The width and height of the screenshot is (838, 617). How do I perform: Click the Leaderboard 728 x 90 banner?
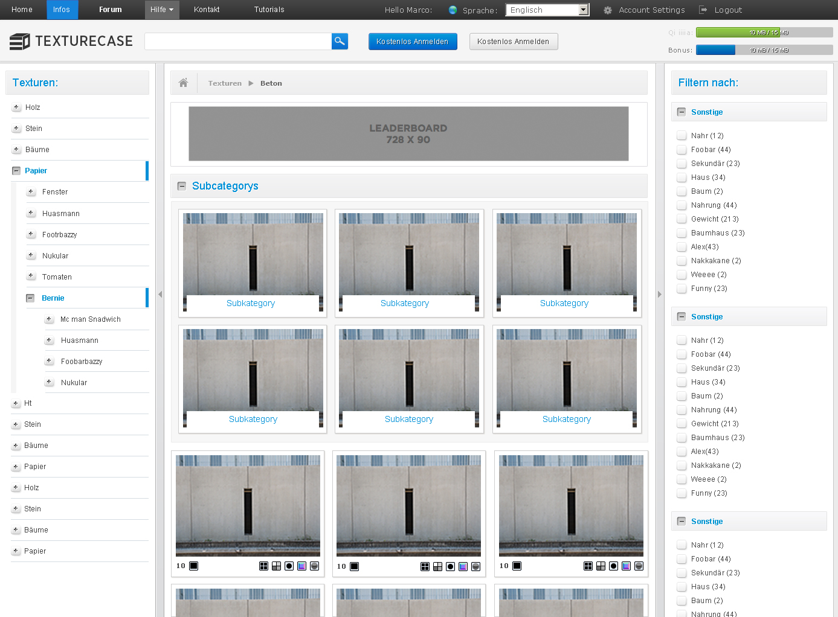[x=408, y=134]
